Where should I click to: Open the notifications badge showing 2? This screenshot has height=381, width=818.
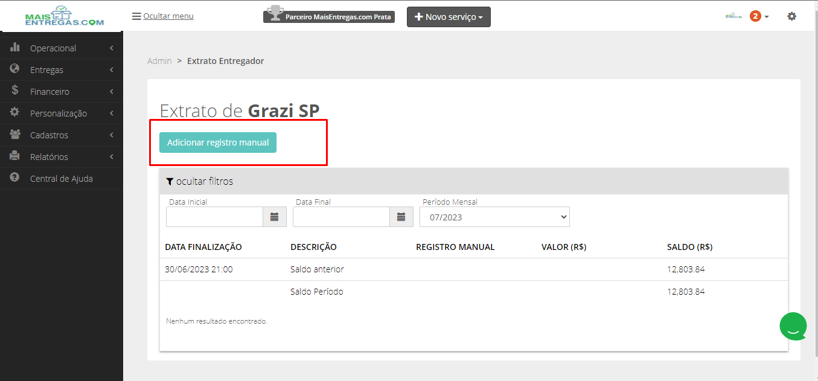(x=755, y=16)
